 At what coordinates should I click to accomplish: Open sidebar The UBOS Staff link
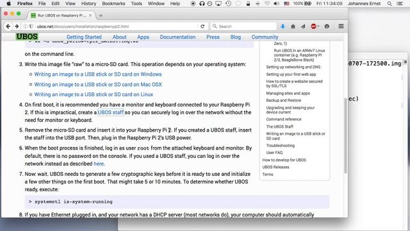(280, 126)
